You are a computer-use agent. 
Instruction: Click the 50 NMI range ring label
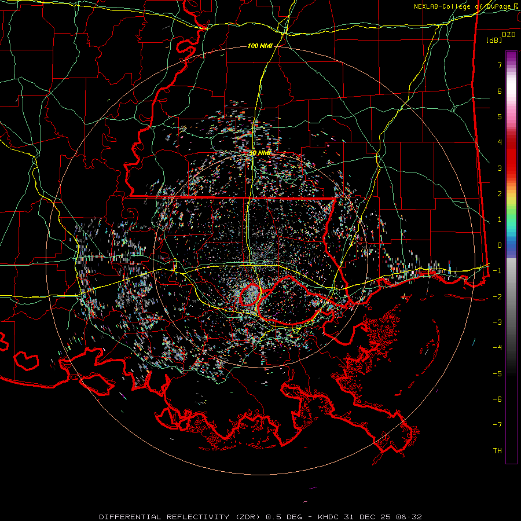point(260,153)
